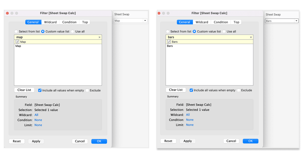
Task: Clear the 'bars' search text with X icon
Action: pyautogui.click(x=251, y=37)
